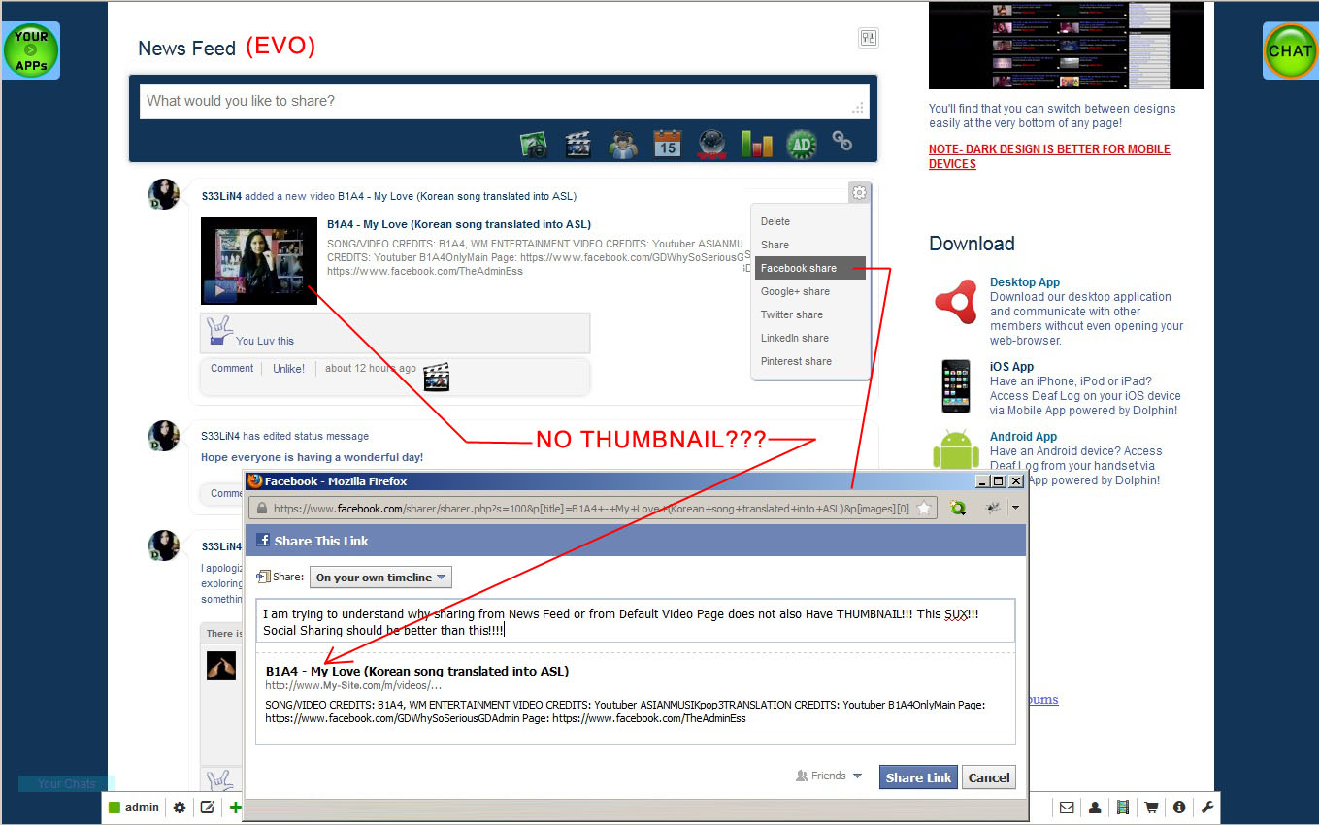Open the iOS App link
The height and width of the screenshot is (825, 1319).
pos(1011,367)
